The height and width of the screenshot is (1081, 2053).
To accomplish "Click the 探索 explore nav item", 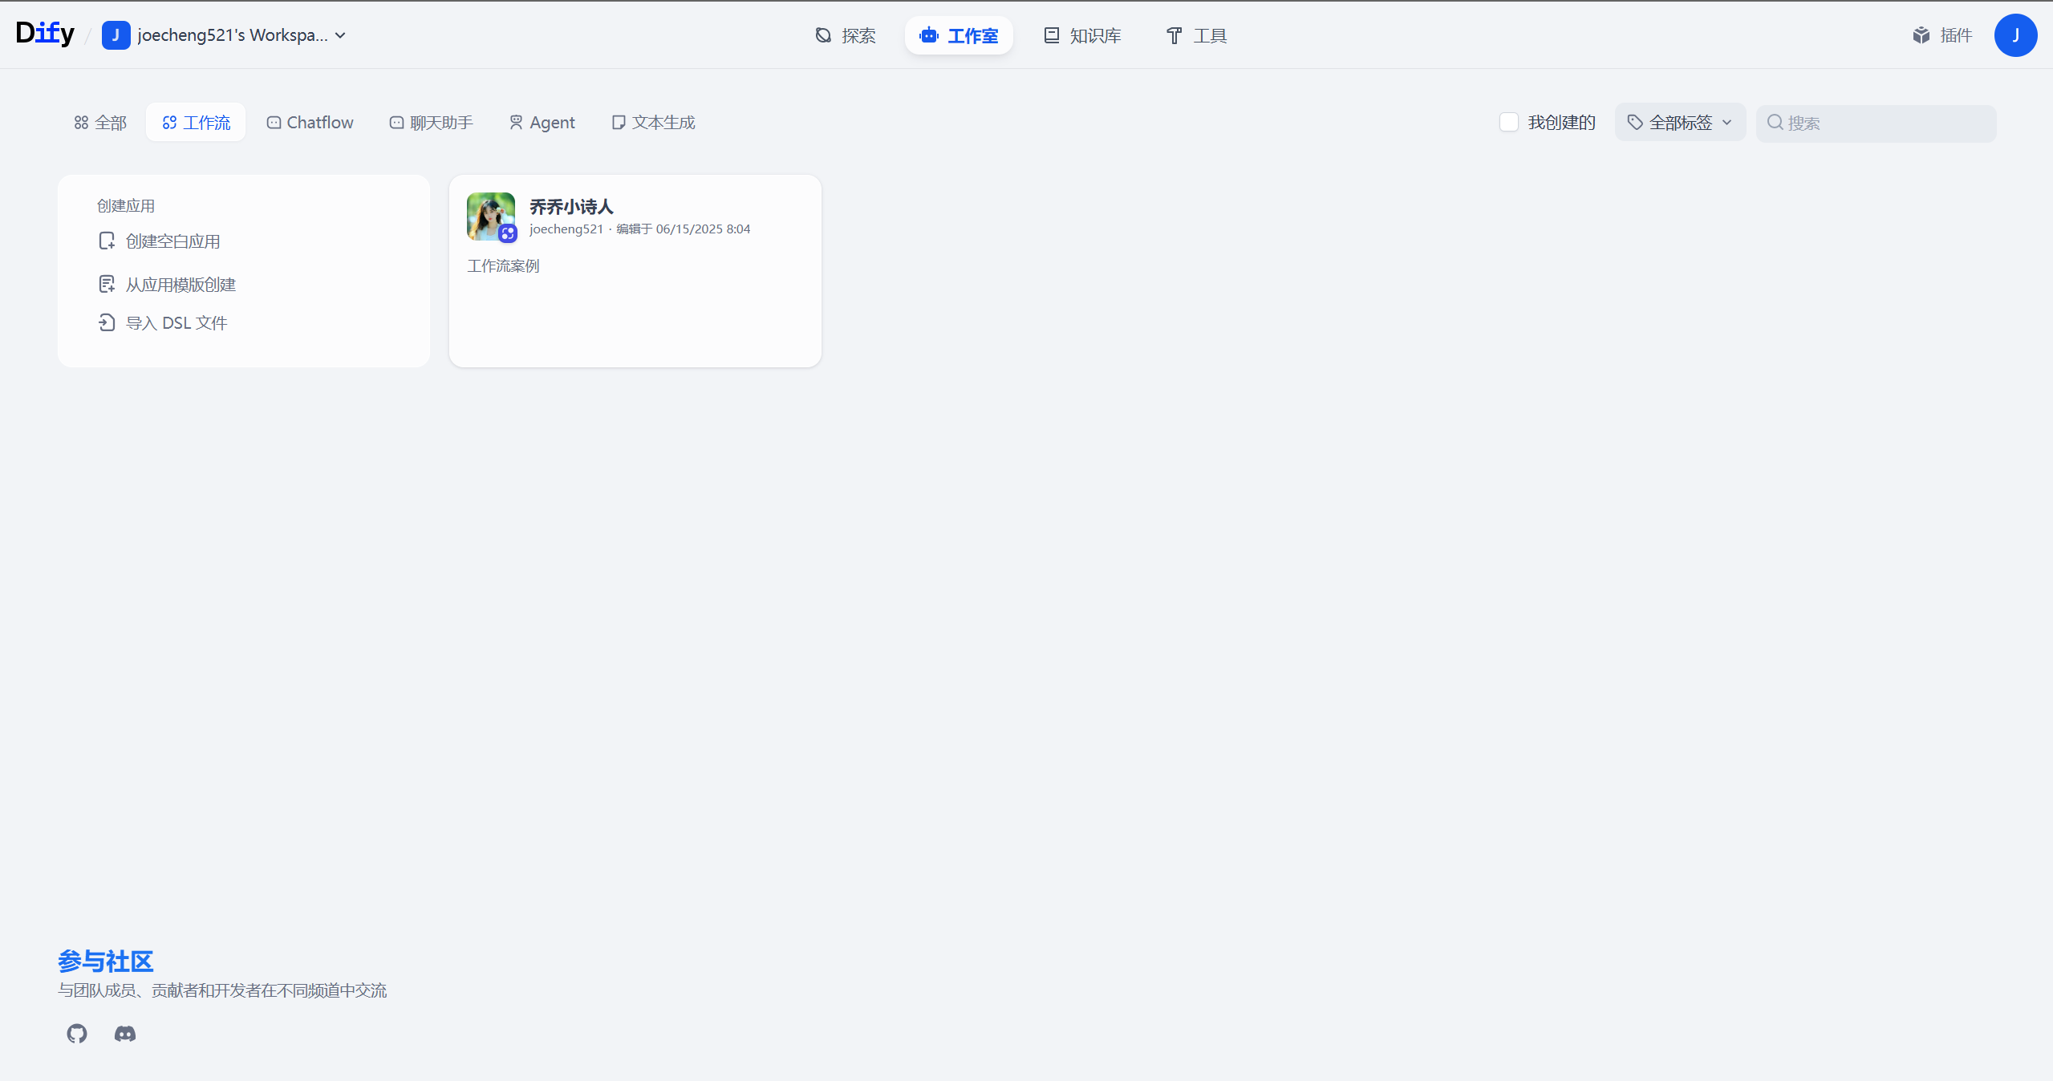I will [846, 35].
